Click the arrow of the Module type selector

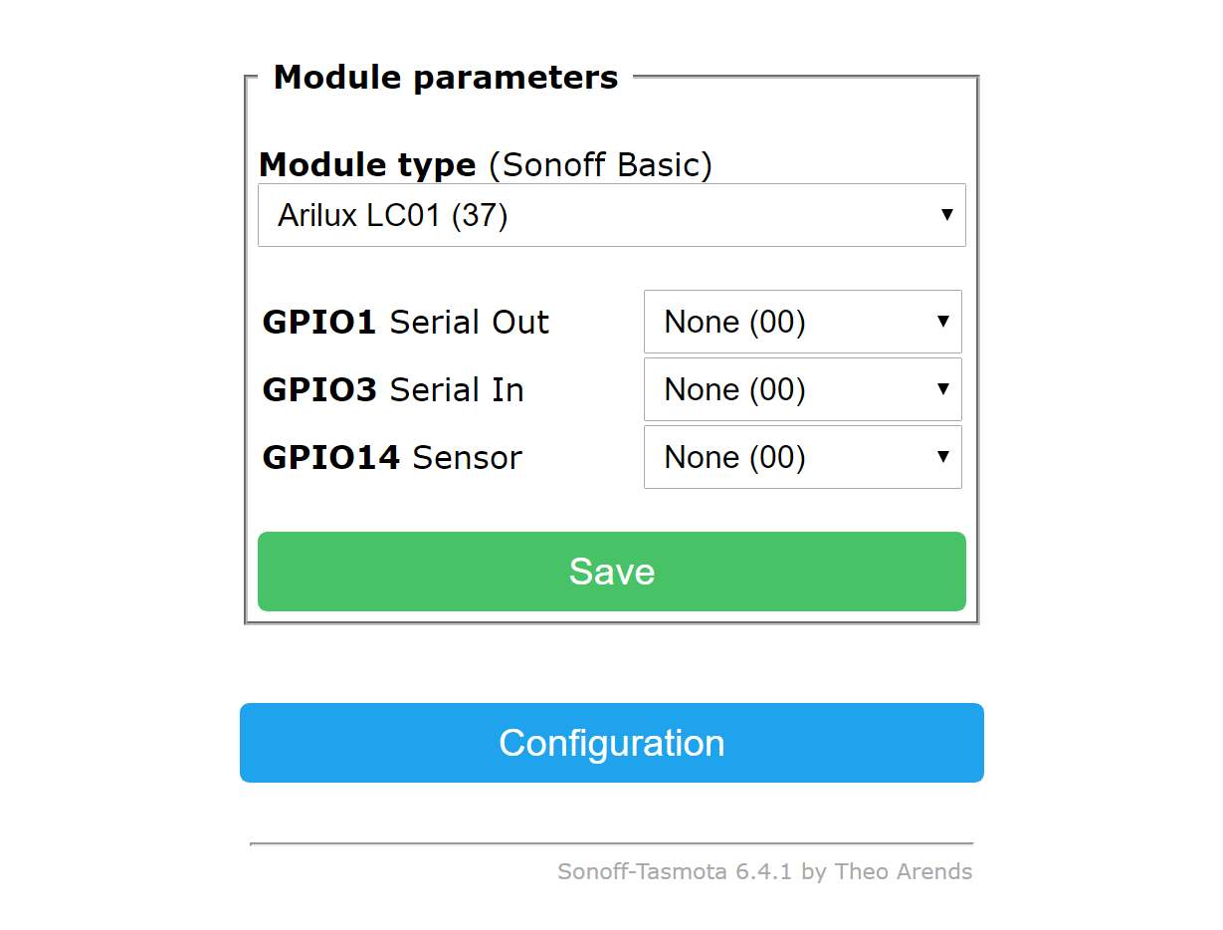coord(946,215)
